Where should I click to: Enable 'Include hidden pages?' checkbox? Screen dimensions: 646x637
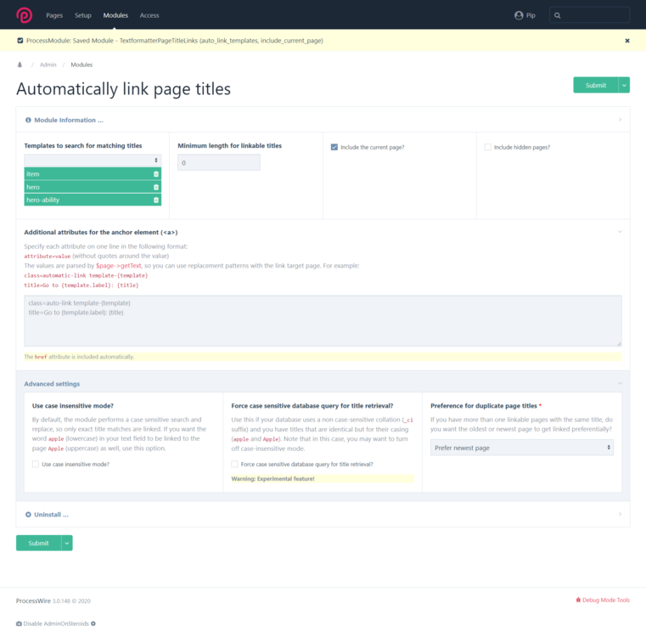488,147
